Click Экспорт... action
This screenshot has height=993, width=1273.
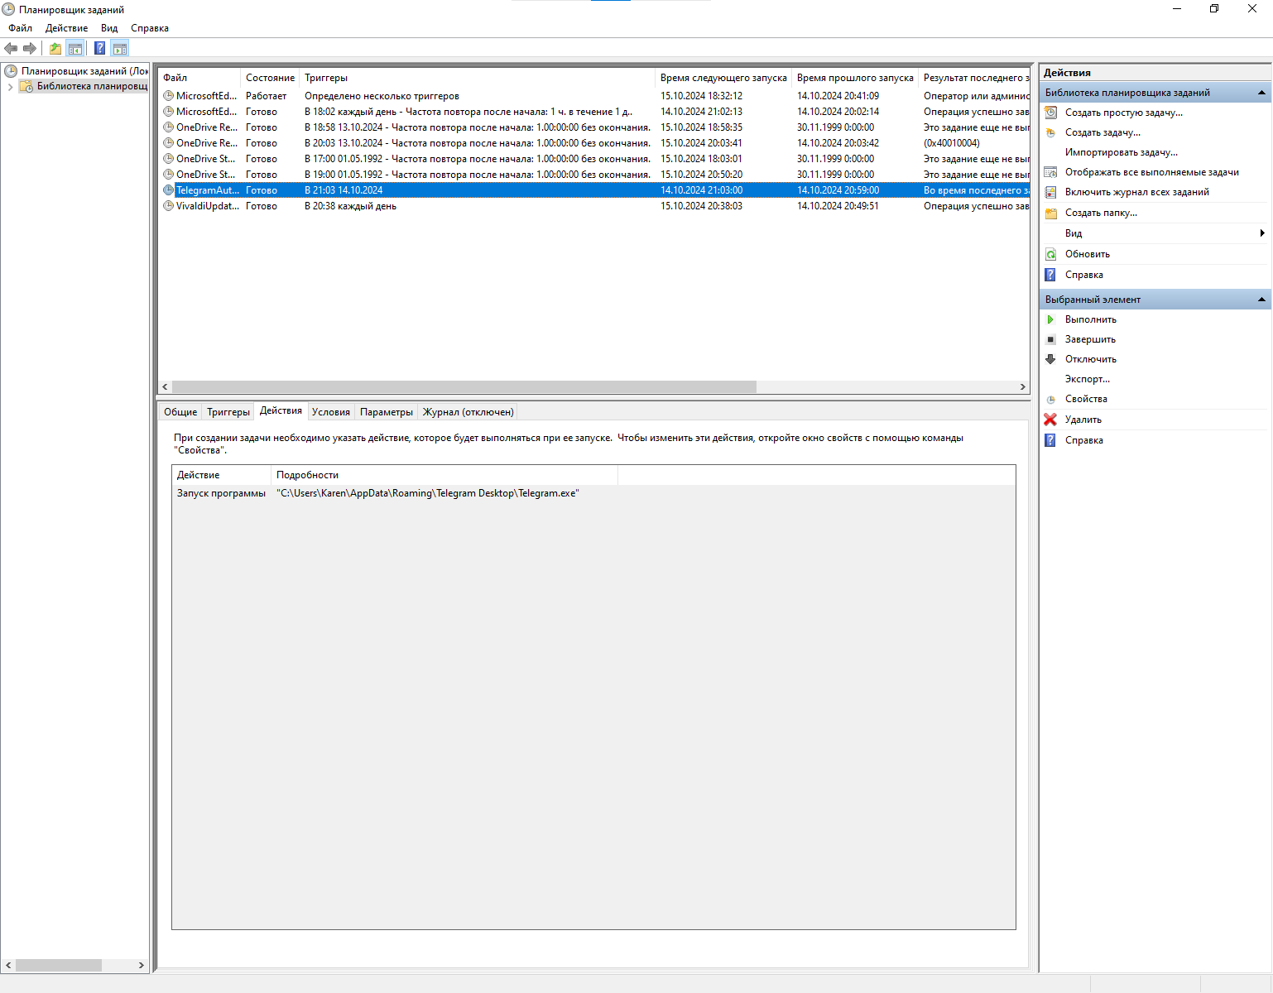(1088, 379)
